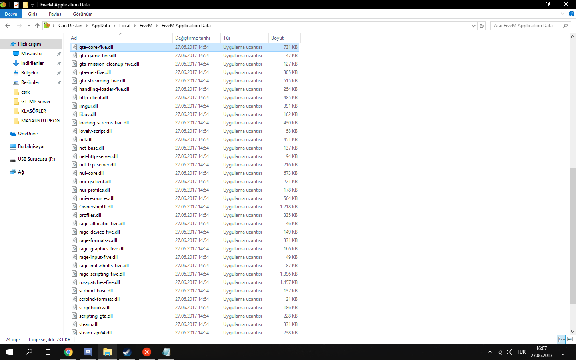Viewport: 576px width, 360px height.
Task: Navigate to AppData in breadcrumb
Action: pyautogui.click(x=101, y=26)
